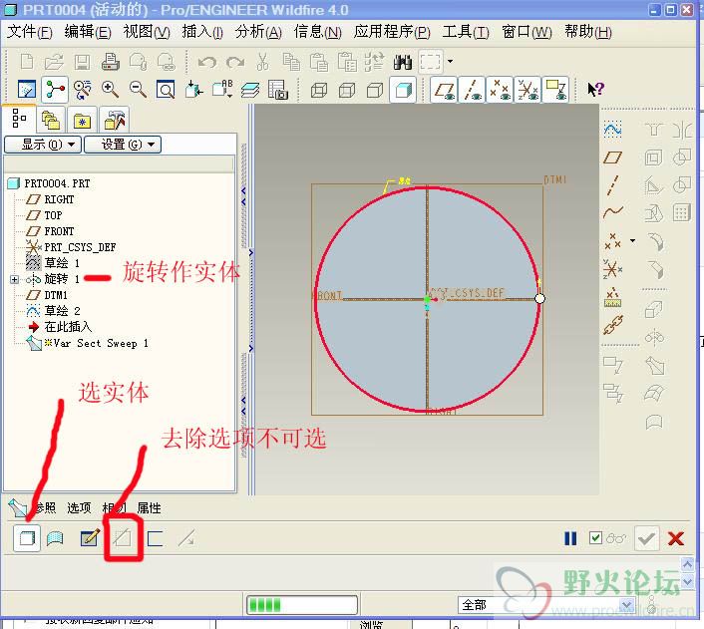Click the Datum Point tool
The image size is (704, 629).
tap(612, 241)
